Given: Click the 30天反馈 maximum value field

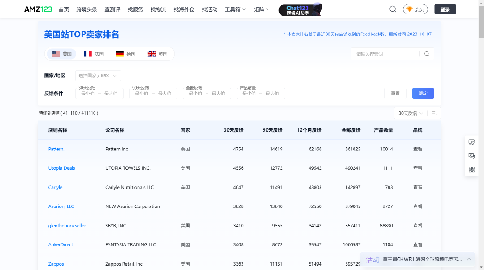Looking at the screenshot, I should pos(111,94).
